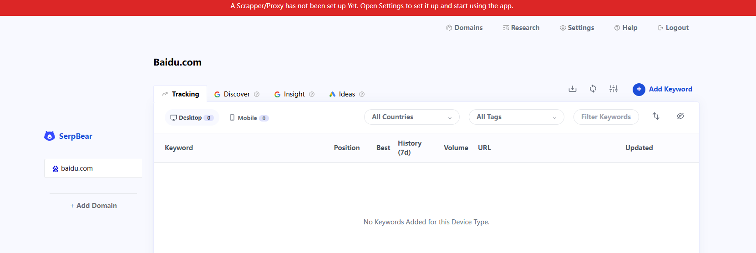
Task: Click the sort arrows icon
Action: (x=656, y=116)
